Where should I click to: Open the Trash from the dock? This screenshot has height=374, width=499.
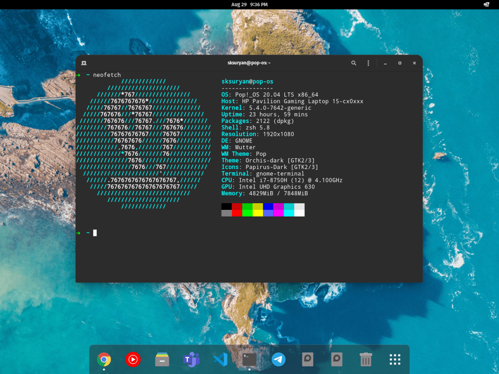coord(366,359)
